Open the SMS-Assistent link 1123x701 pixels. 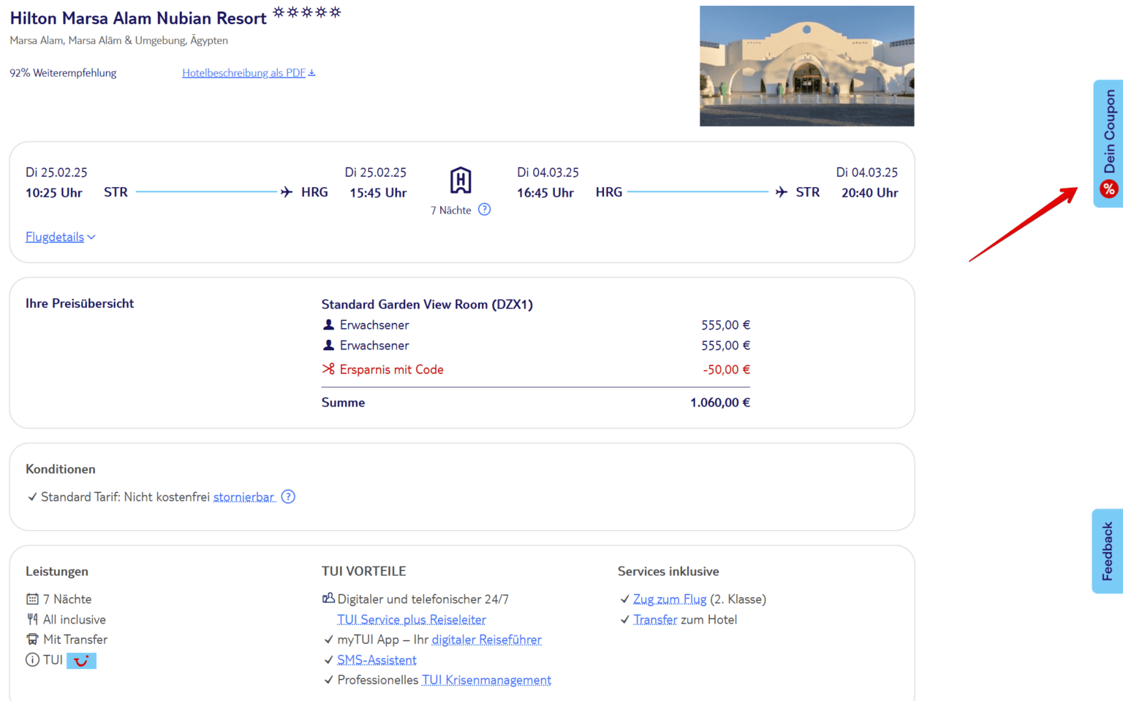point(377,660)
